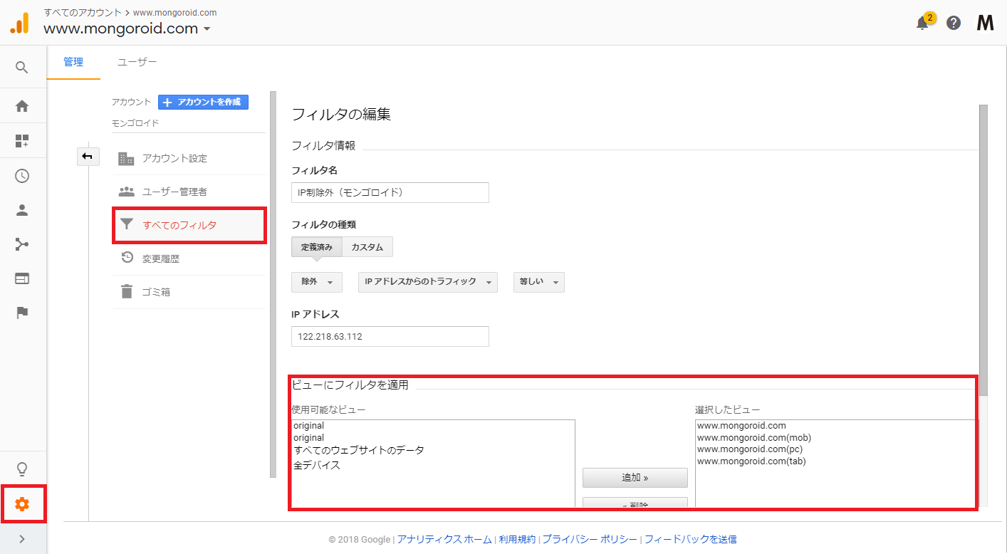Screen dimensions: 1007x554
Task: Open the search icon in left sidebar
Action: (22, 68)
